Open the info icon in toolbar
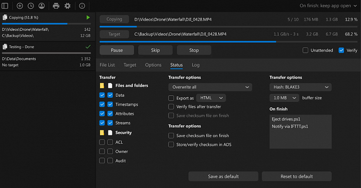This screenshot has height=188, width=361. (82, 6)
